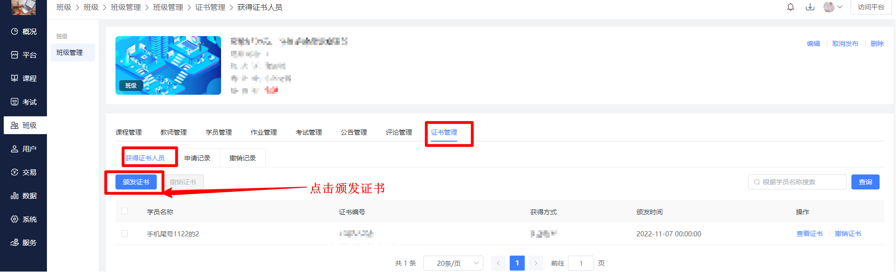Open 概况 in the sidebar
Viewport: 896px width, 272px height.
(23, 31)
